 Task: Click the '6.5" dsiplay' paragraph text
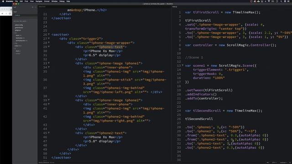coord(101,55)
